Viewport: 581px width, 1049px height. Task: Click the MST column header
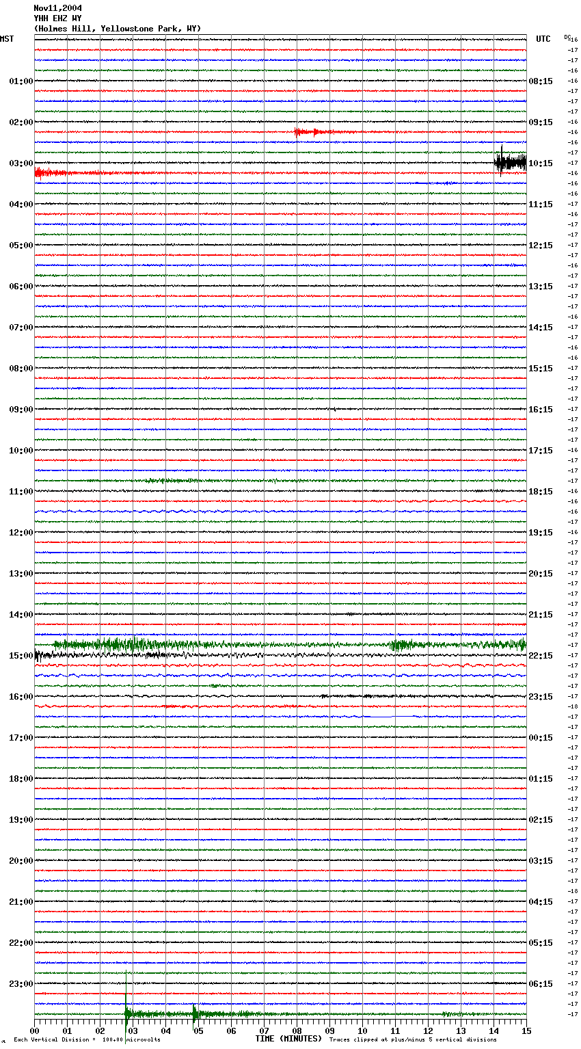[7, 39]
